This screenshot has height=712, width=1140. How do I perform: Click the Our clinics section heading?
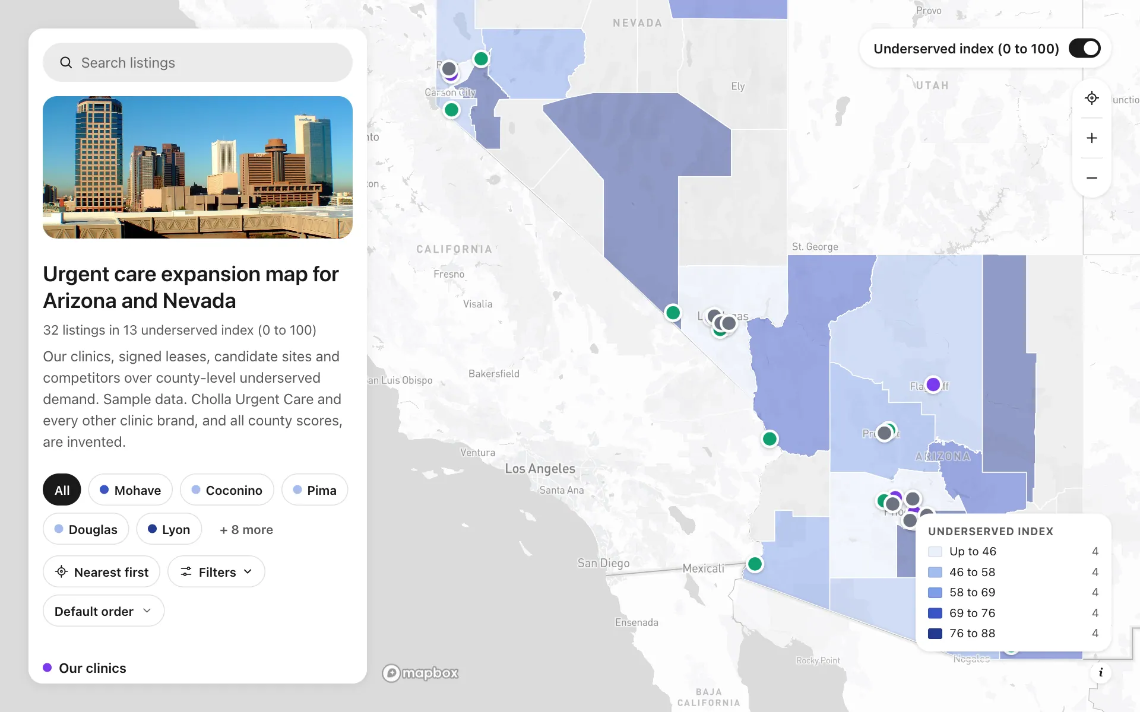(x=92, y=668)
